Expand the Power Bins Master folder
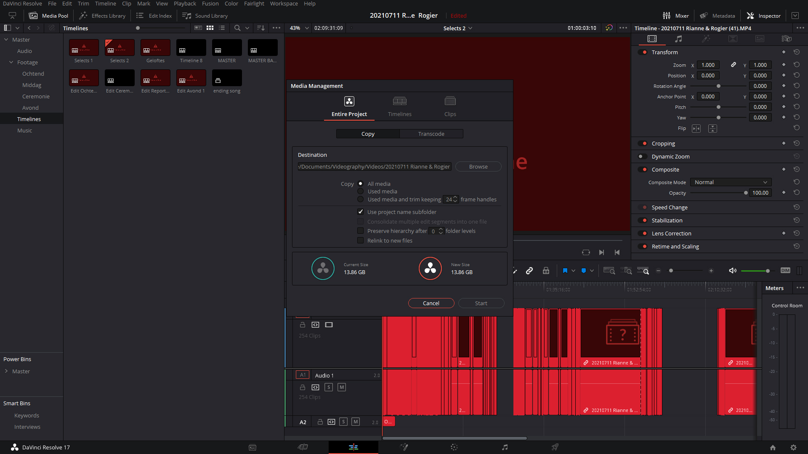The height and width of the screenshot is (454, 808). coord(6,371)
